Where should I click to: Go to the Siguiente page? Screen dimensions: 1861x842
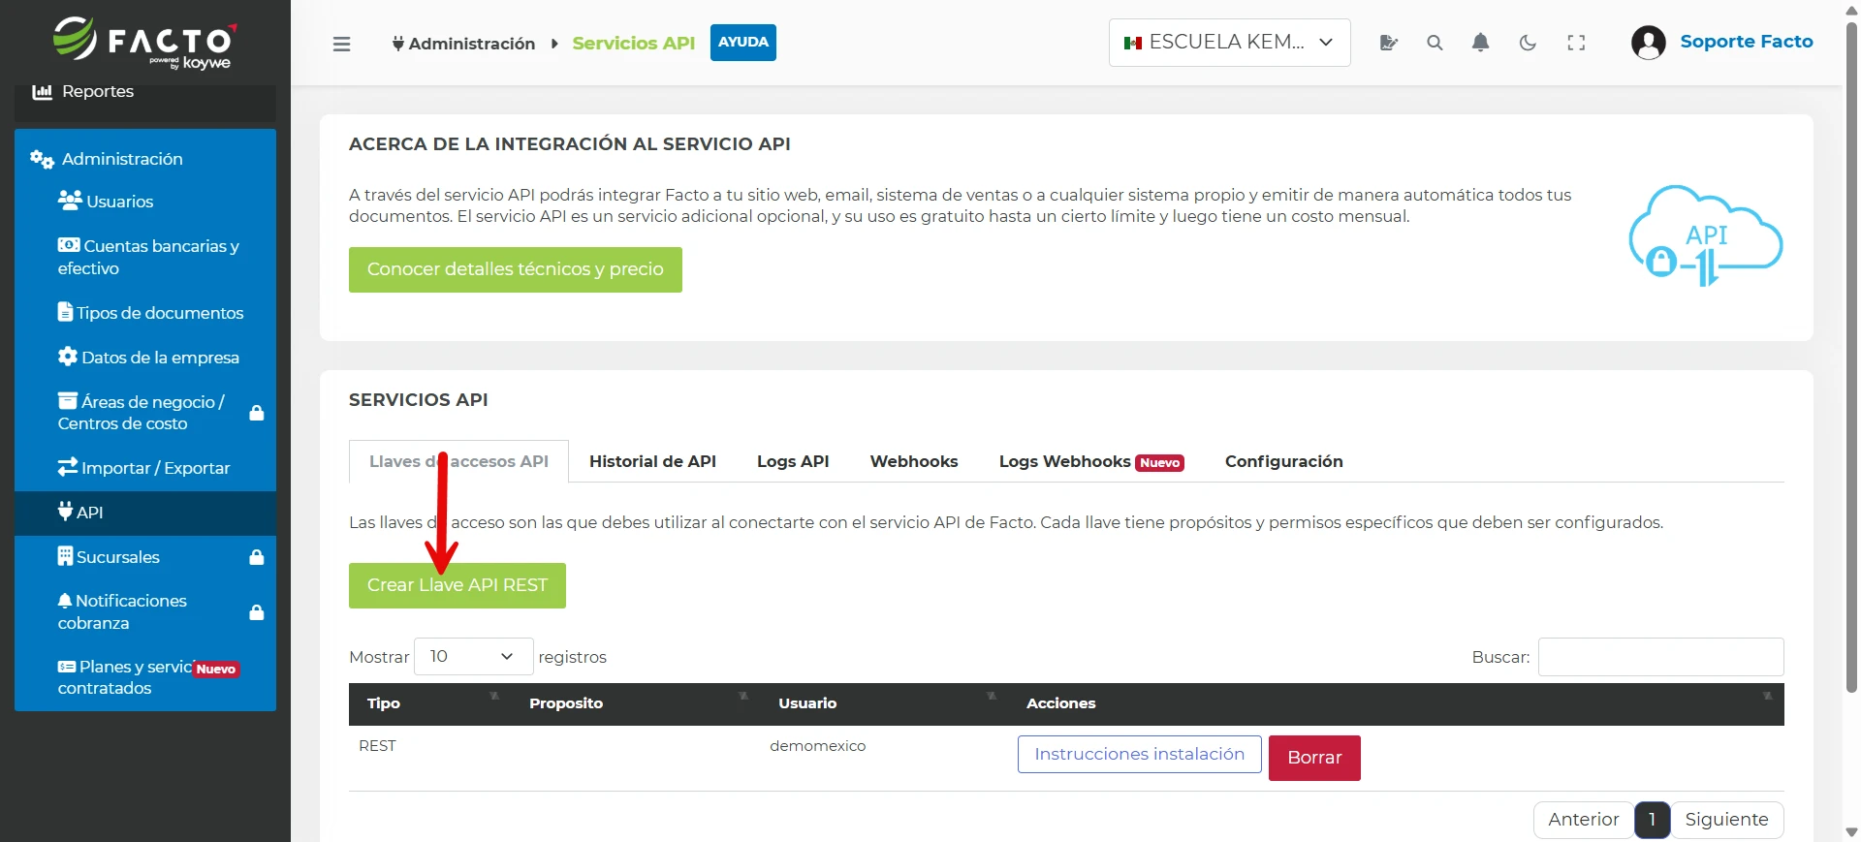tap(1726, 820)
